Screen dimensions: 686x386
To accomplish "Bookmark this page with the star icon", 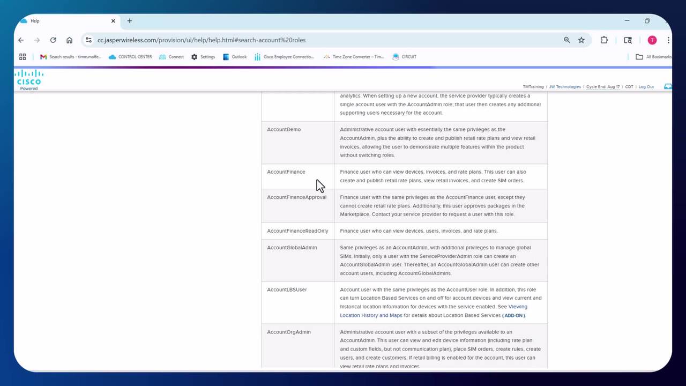I will (x=581, y=40).
